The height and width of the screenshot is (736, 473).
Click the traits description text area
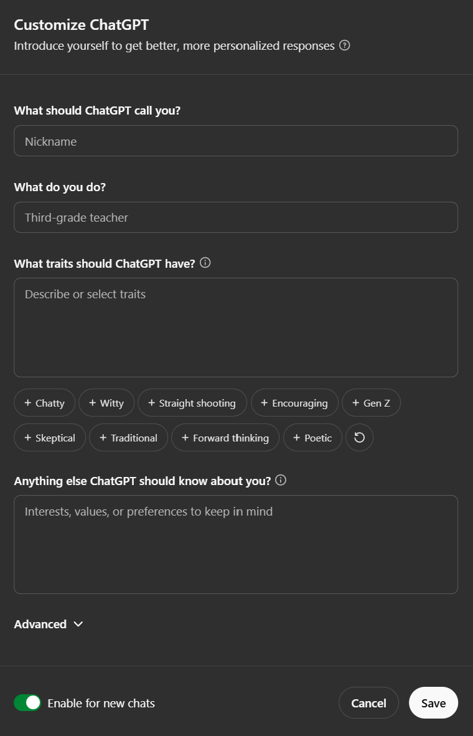(x=236, y=328)
